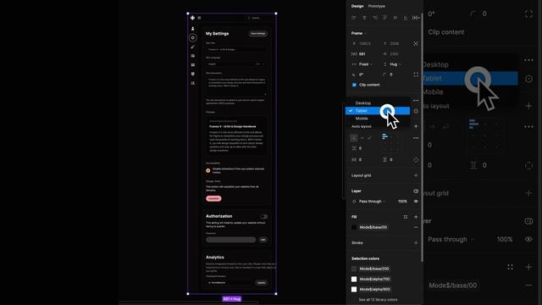
Task: Switch to Prototype tab
Action: [376, 6]
